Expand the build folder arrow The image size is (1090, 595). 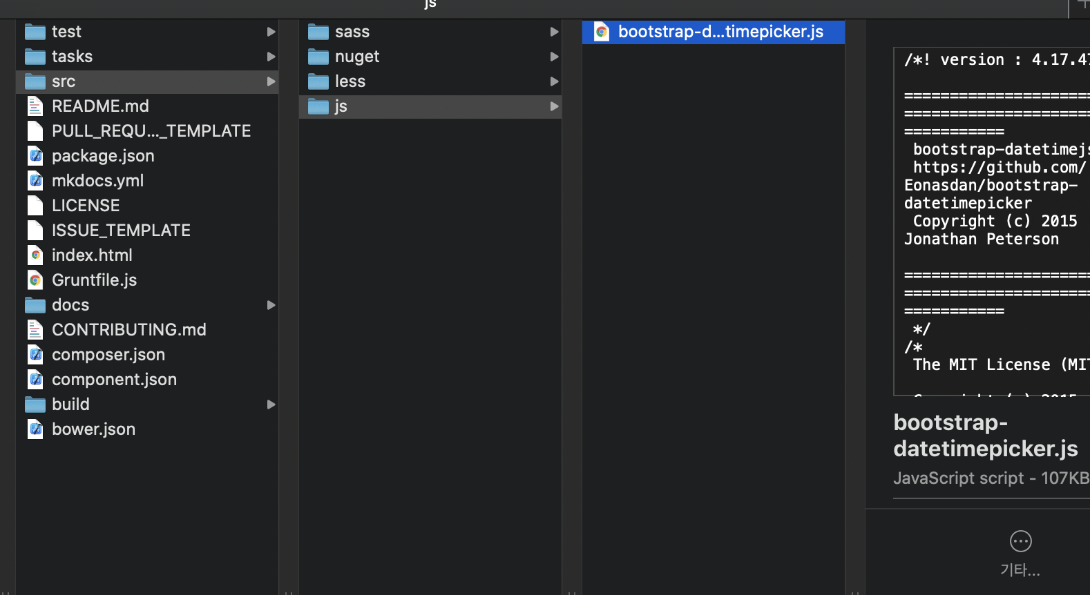[271, 404]
